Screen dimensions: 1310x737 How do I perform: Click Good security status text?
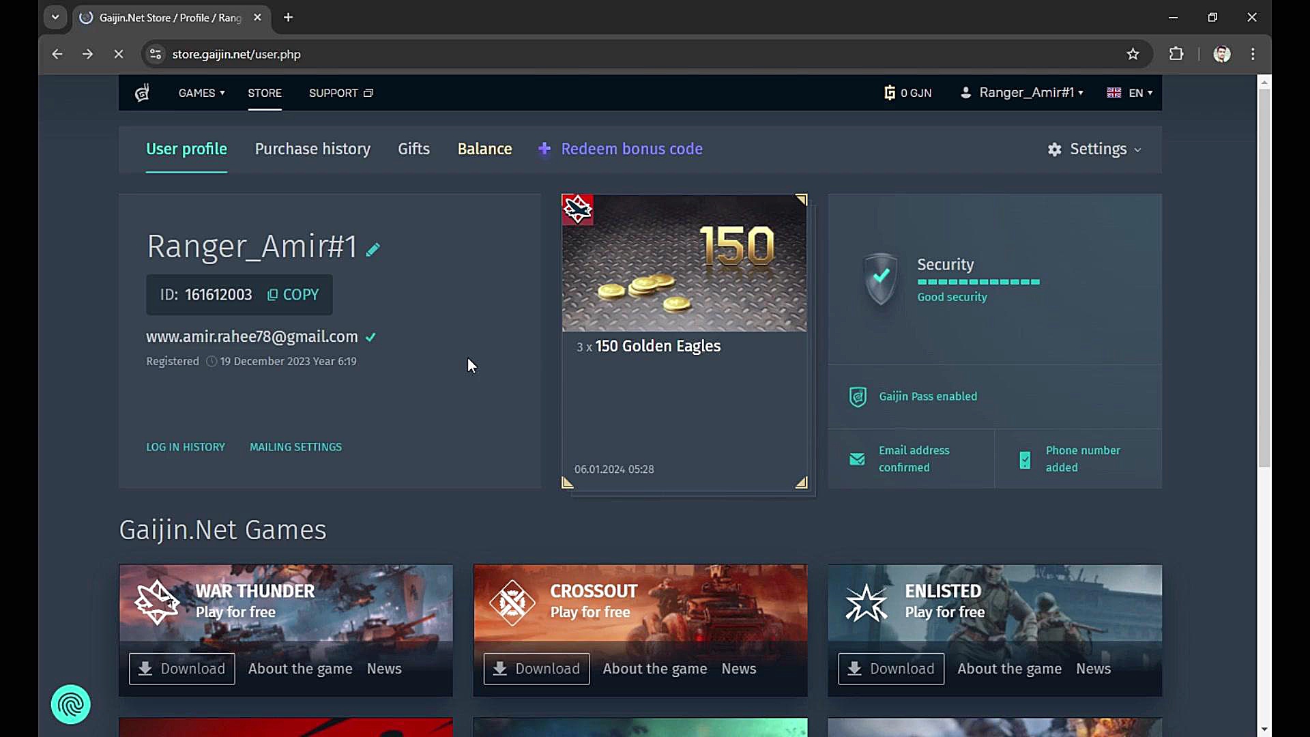[952, 297]
